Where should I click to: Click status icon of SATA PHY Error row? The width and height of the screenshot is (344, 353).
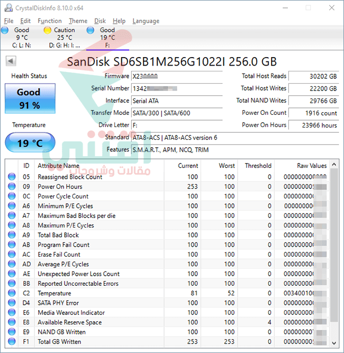12,302
